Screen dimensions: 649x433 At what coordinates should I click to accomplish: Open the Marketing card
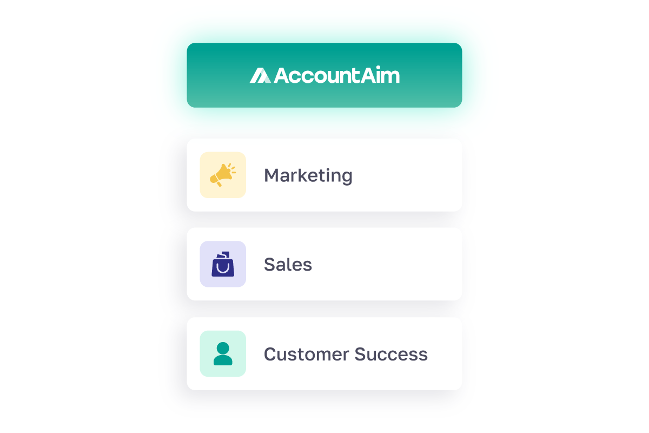point(325,175)
